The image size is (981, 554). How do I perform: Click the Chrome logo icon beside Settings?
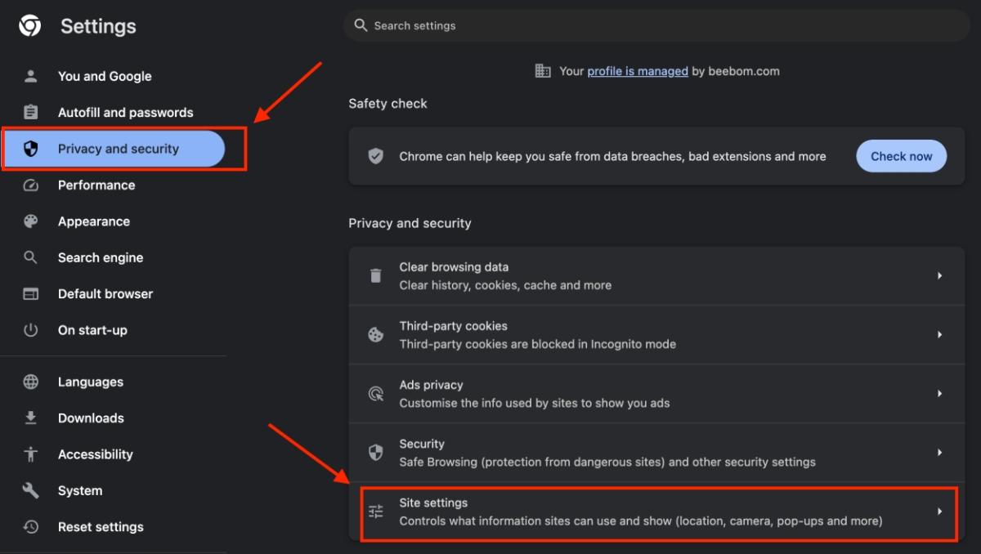point(30,26)
